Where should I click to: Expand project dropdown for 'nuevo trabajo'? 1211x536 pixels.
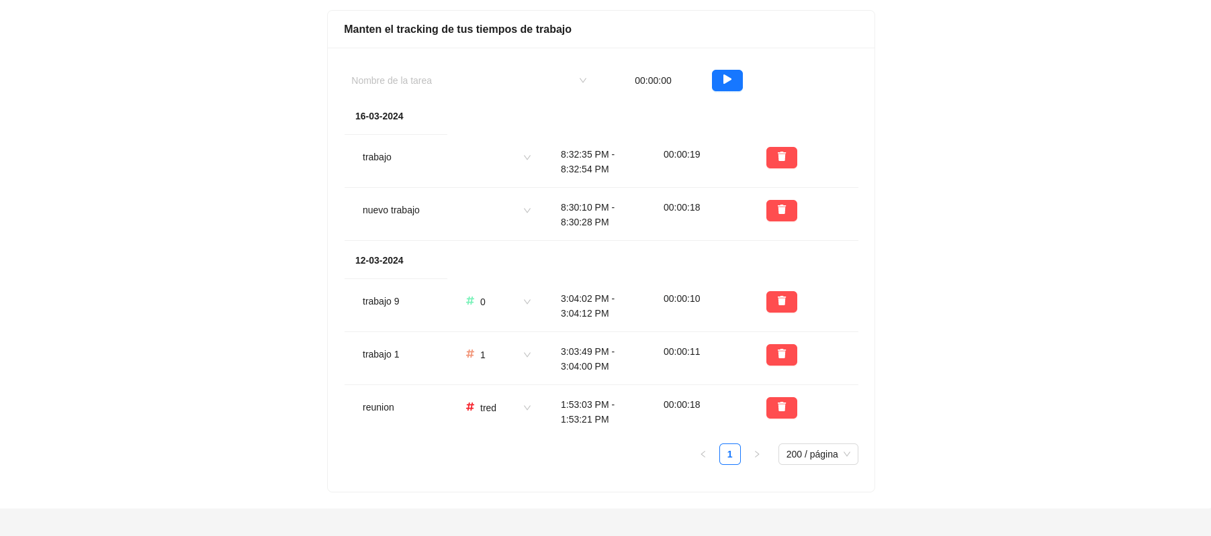[527, 211]
